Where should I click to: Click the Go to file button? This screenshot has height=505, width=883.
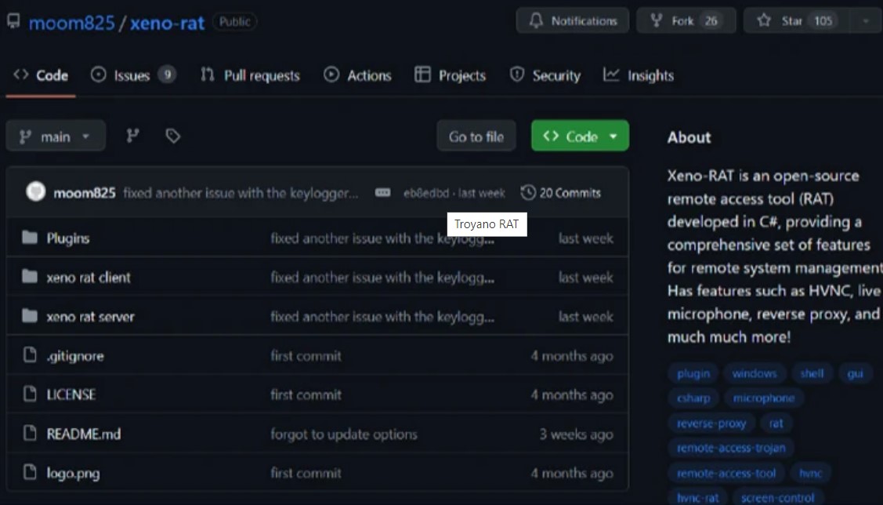click(476, 135)
